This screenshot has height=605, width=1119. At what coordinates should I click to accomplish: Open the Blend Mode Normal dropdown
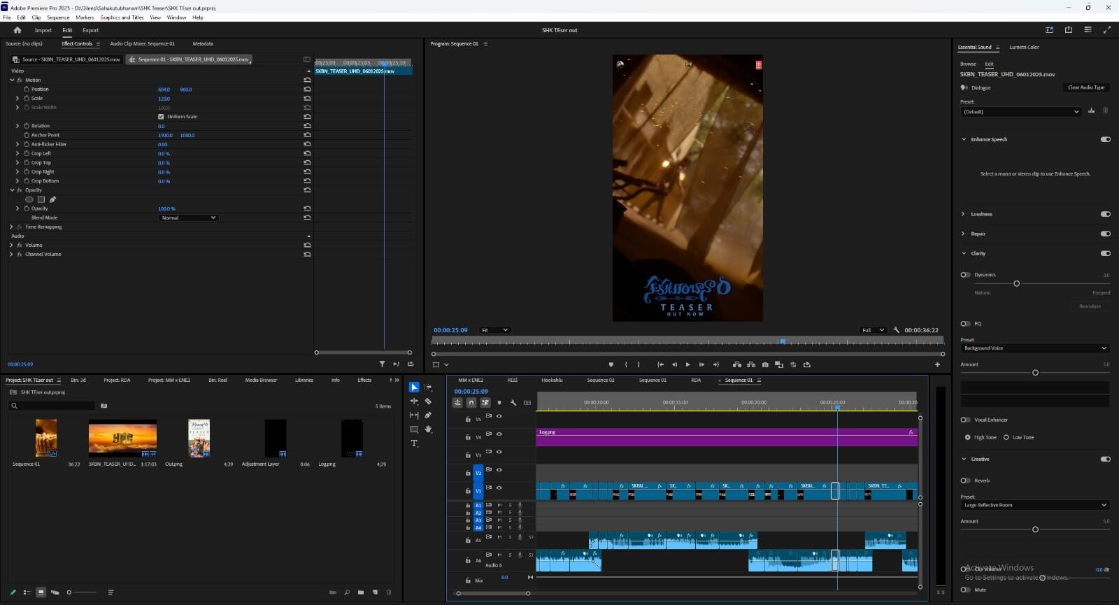coord(189,218)
